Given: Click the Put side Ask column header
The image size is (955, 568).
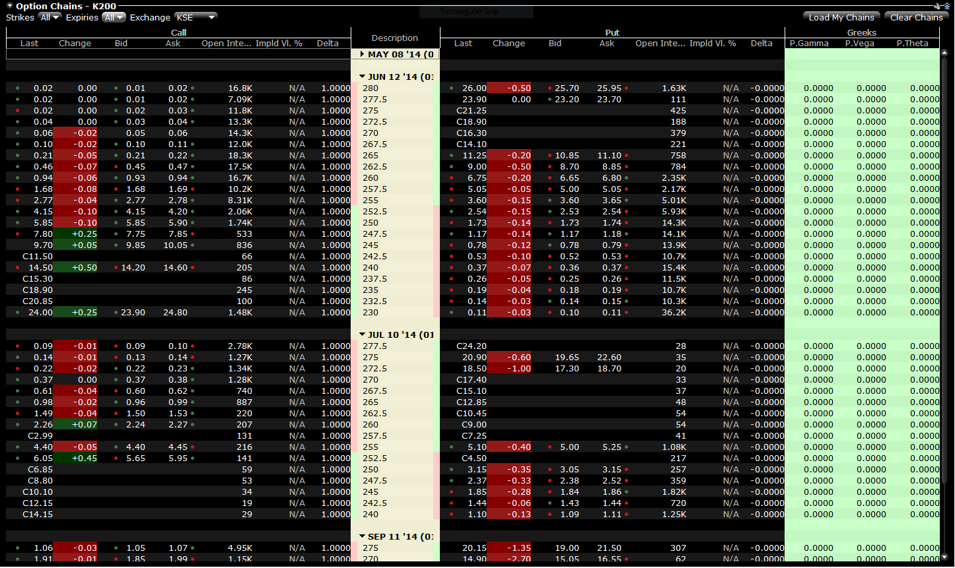Looking at the screenshot, I should click(607, 44).
